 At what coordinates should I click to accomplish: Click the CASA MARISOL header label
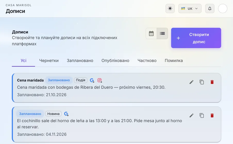[19, 5]
